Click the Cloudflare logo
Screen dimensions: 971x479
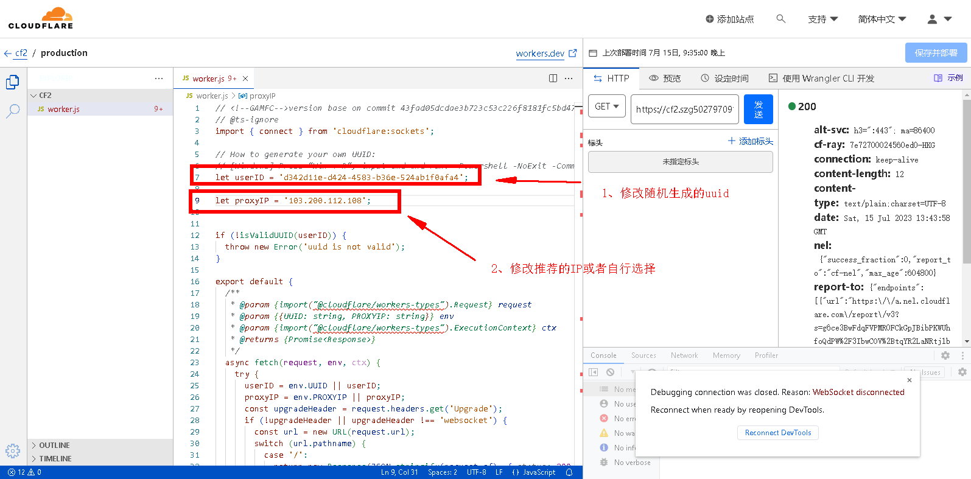coord(41,18)
